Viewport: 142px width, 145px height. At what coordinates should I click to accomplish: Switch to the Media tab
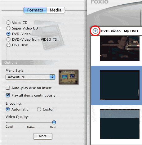click(56, 10)
